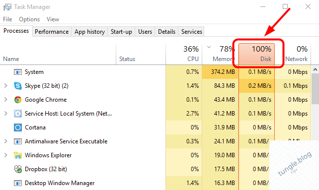Screen dimensions: 319x190
Task: Click the Windows Explorer folder icon
Action: [18, 155]
